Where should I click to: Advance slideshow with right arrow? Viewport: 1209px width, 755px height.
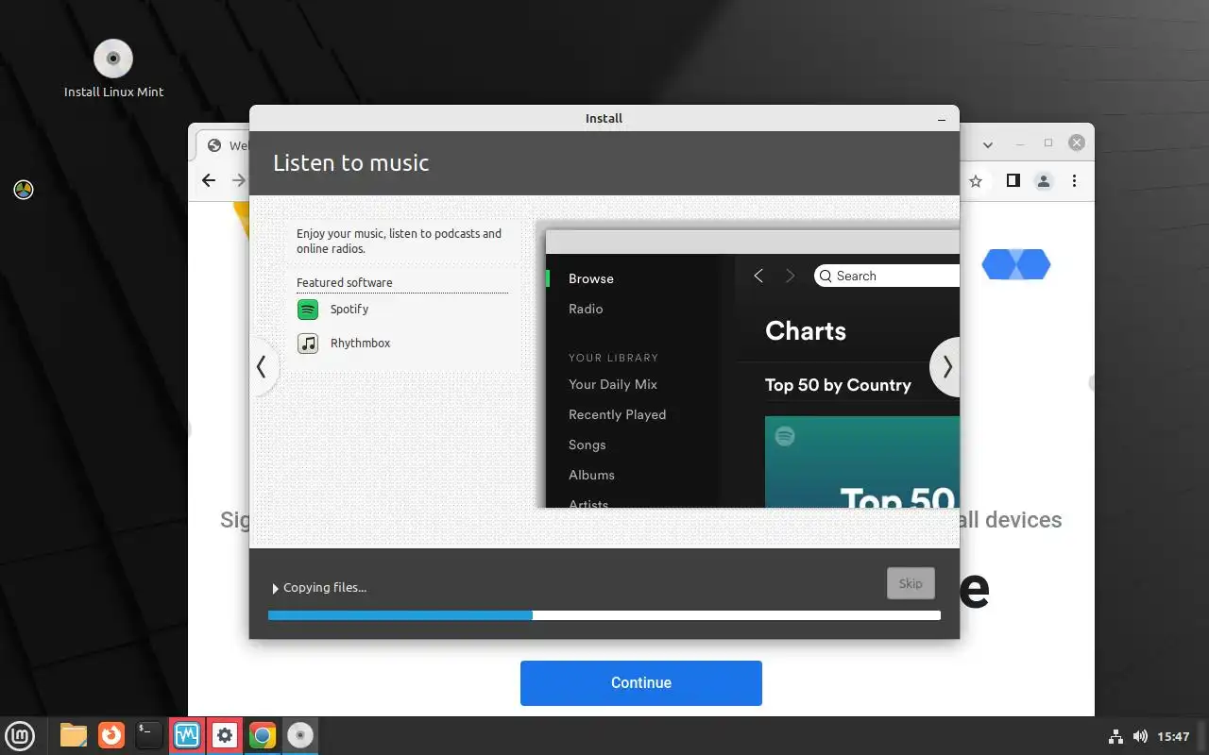(946, 367)
